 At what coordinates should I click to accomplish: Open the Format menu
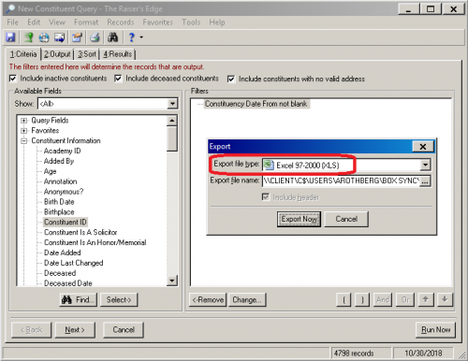click(x=86, y=22)
